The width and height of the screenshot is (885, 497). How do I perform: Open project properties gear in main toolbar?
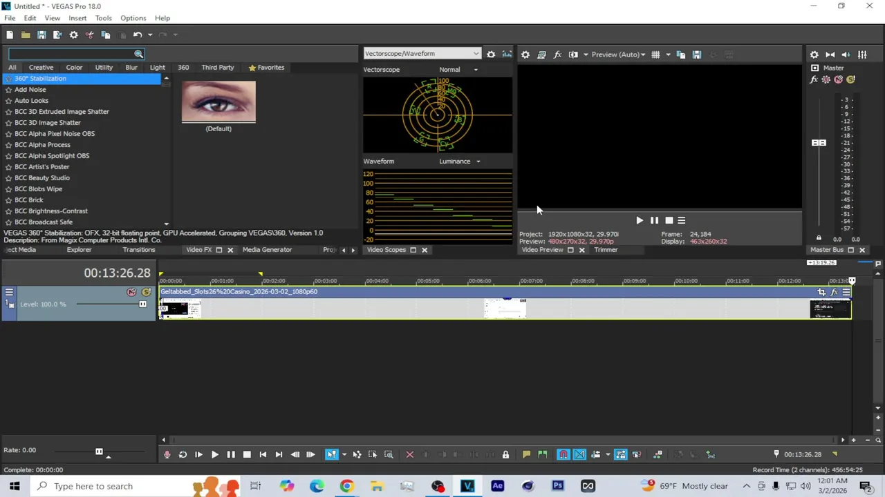(x=74, y=35)
